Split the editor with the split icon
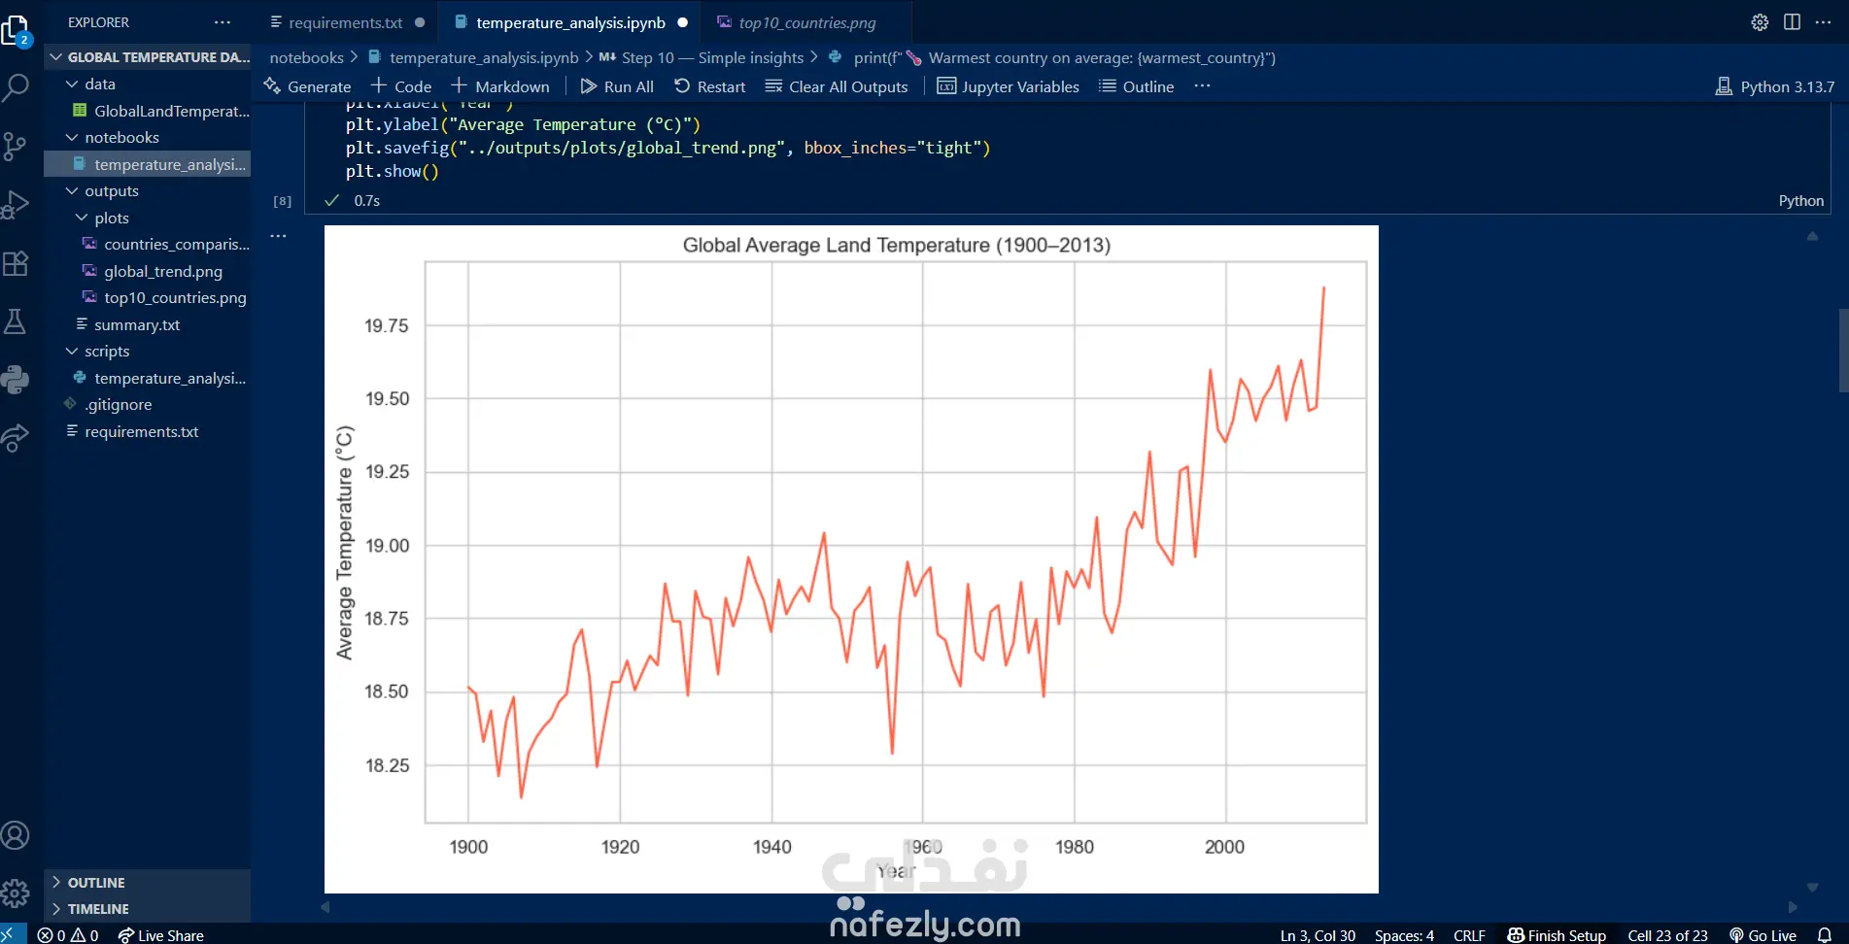Viewport: 1849px width, 944px height. [x=1792, y=22]
